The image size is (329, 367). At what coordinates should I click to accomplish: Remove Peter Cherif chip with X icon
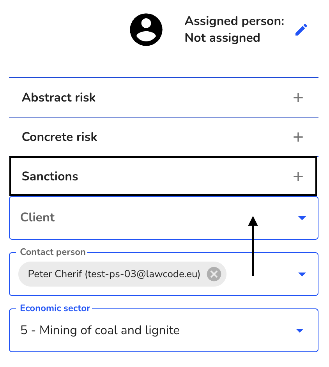[214, 274]
